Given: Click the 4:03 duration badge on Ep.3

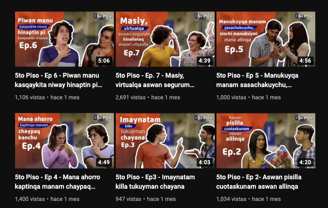Looking at the screenshot, I should (x=204, y=162).
